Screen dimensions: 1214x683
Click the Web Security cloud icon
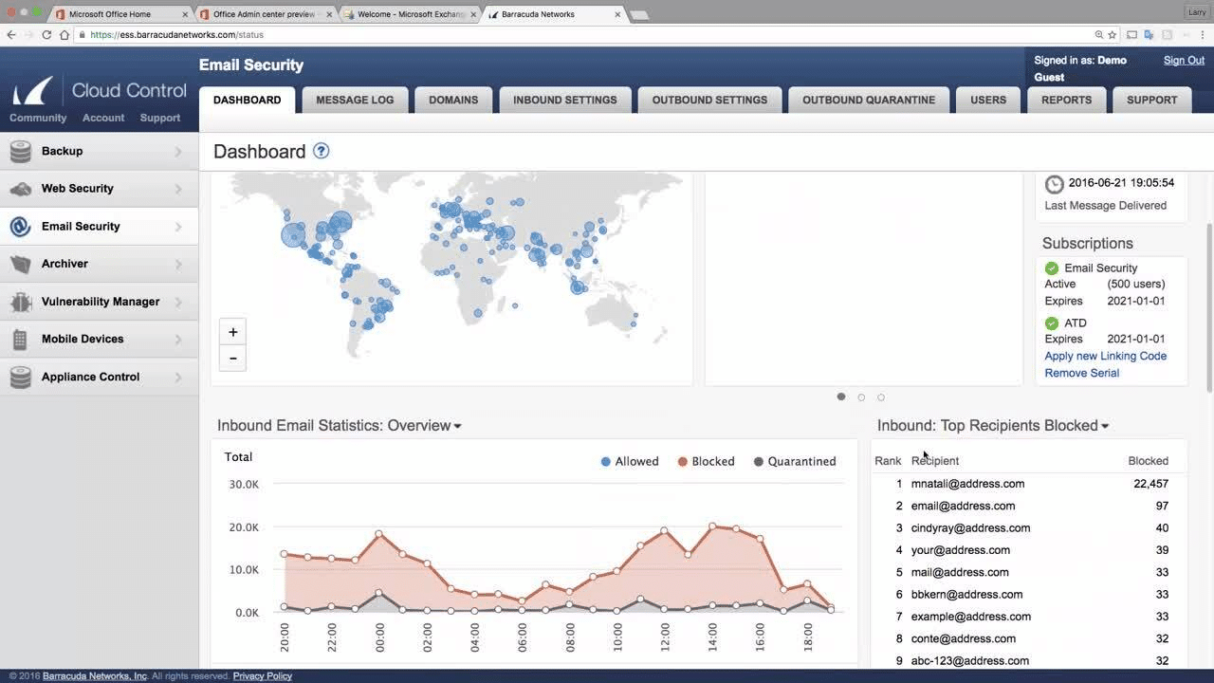tap(21, 189)
